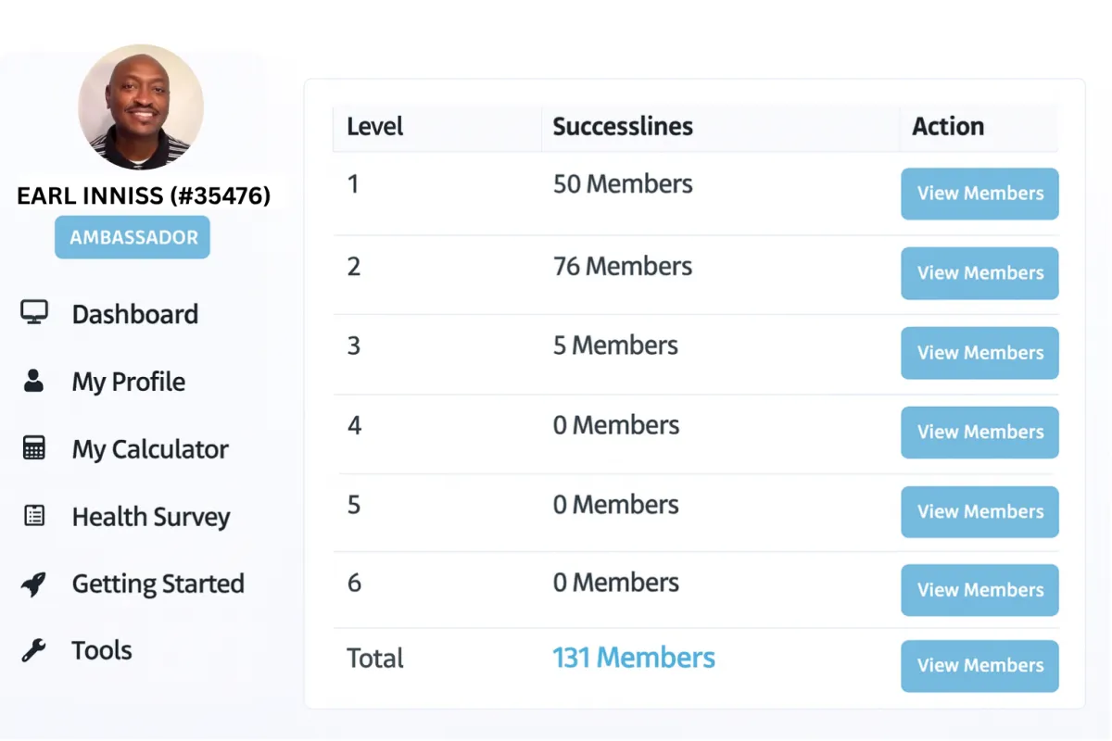Screen dimensions: 1112x741
Task: Click the Tools wrench icon
Action: 34,650
